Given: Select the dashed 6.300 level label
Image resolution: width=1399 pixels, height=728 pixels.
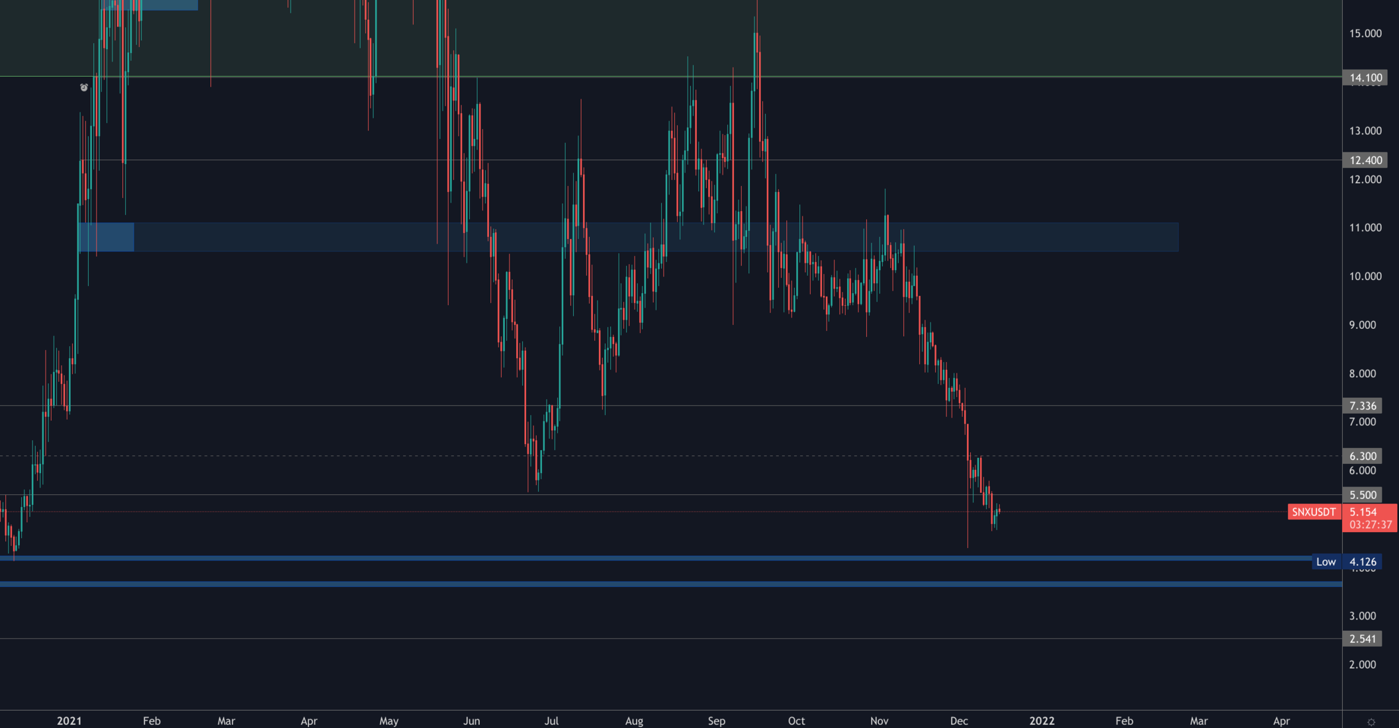Looking at the screenshot, I should click(x=1363, y=456).
